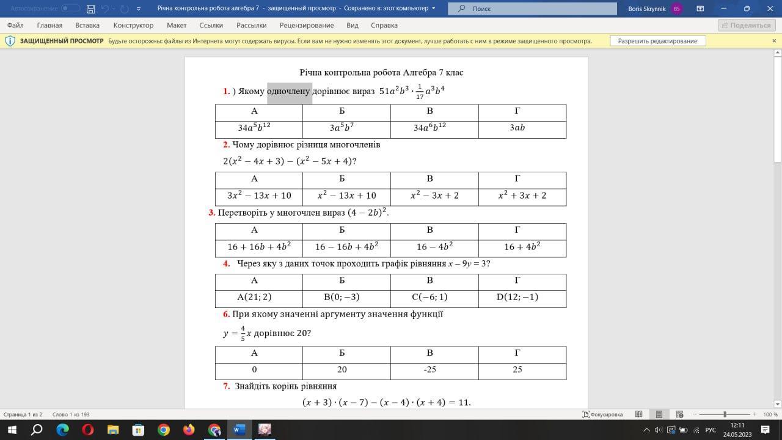Switch to Read Mode view icon
Viewport: 782px width, 440px height.
[638, 414]
